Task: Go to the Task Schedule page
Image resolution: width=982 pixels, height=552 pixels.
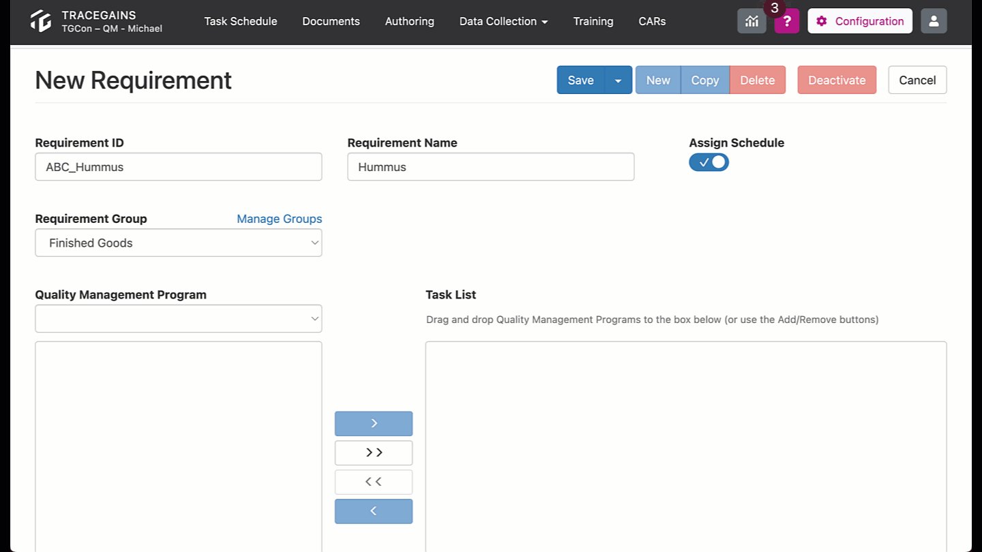Action: tap(241, 21)
